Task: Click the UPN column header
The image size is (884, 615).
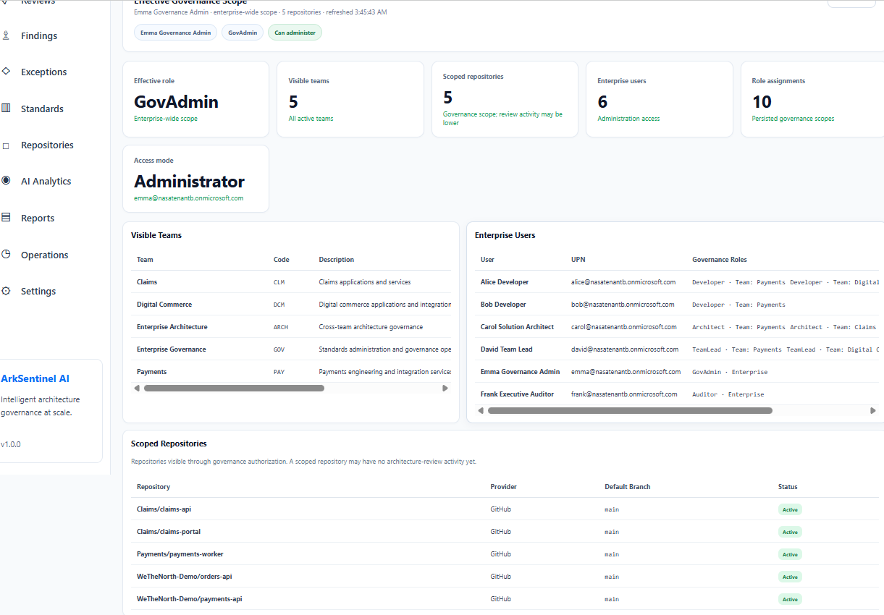Action: coord(578,260)
